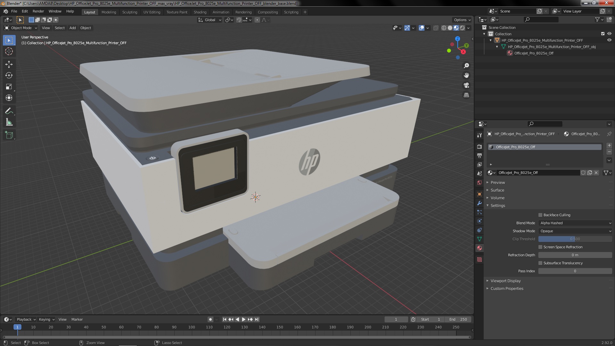This screenshot has height=346, width=615.
Task: Toggle Backface Culling checkbox
Action: click(540, 215)
